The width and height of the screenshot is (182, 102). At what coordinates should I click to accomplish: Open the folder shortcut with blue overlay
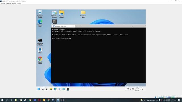click(61, 14)
